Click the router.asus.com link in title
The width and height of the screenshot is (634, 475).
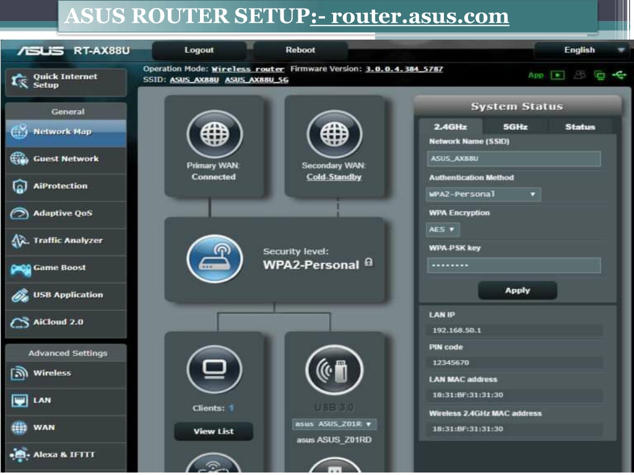(420, 16)
